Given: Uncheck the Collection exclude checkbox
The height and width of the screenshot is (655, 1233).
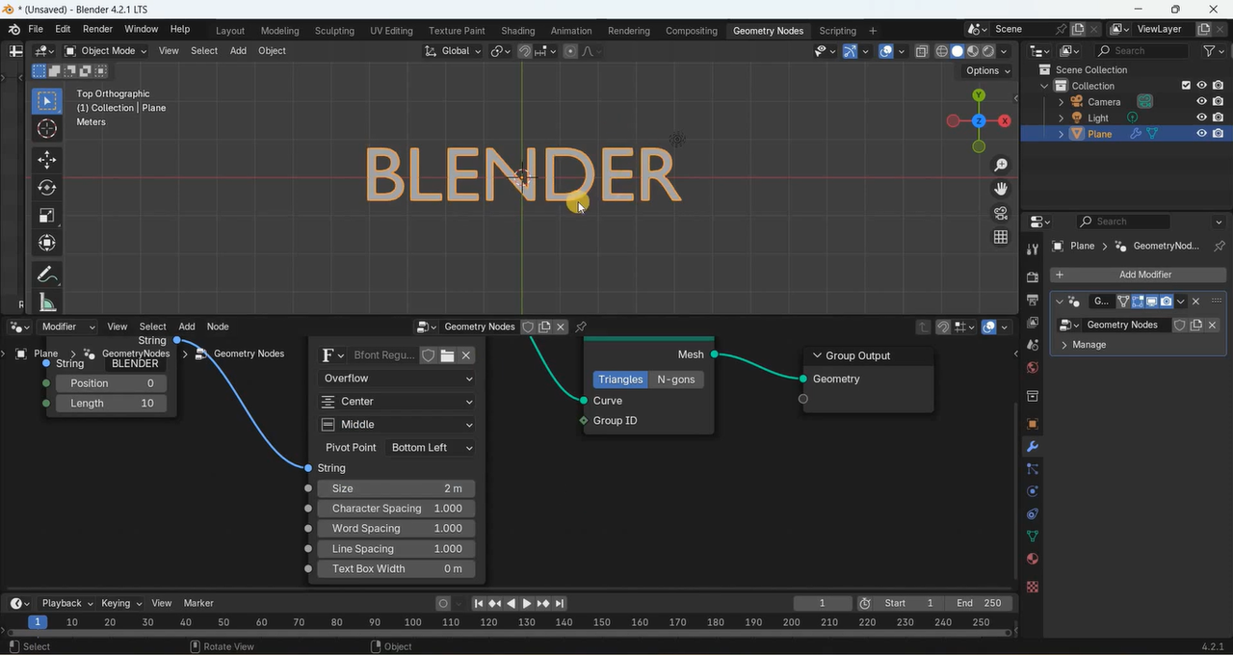Looking at the screenshot, I should (1186, 86).
